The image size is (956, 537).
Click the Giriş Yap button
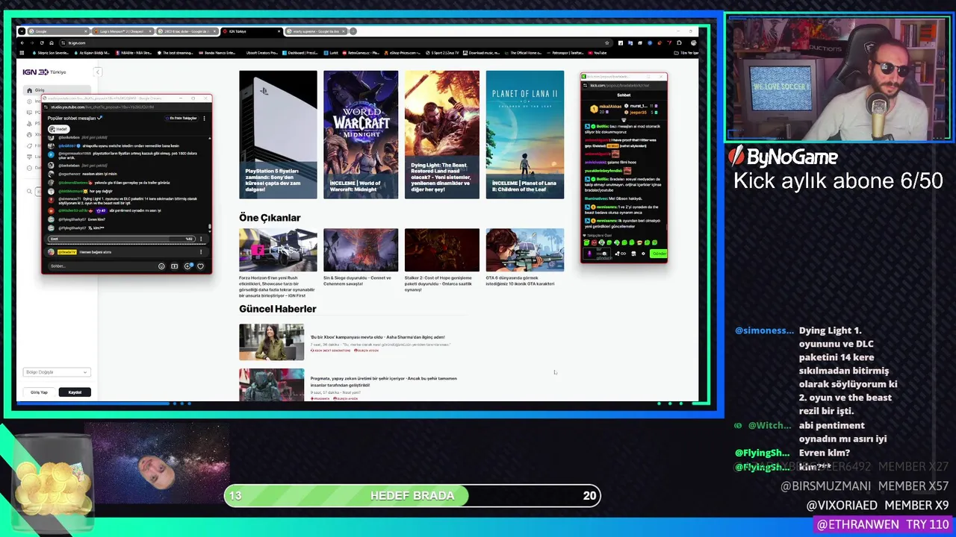[39, 392]
